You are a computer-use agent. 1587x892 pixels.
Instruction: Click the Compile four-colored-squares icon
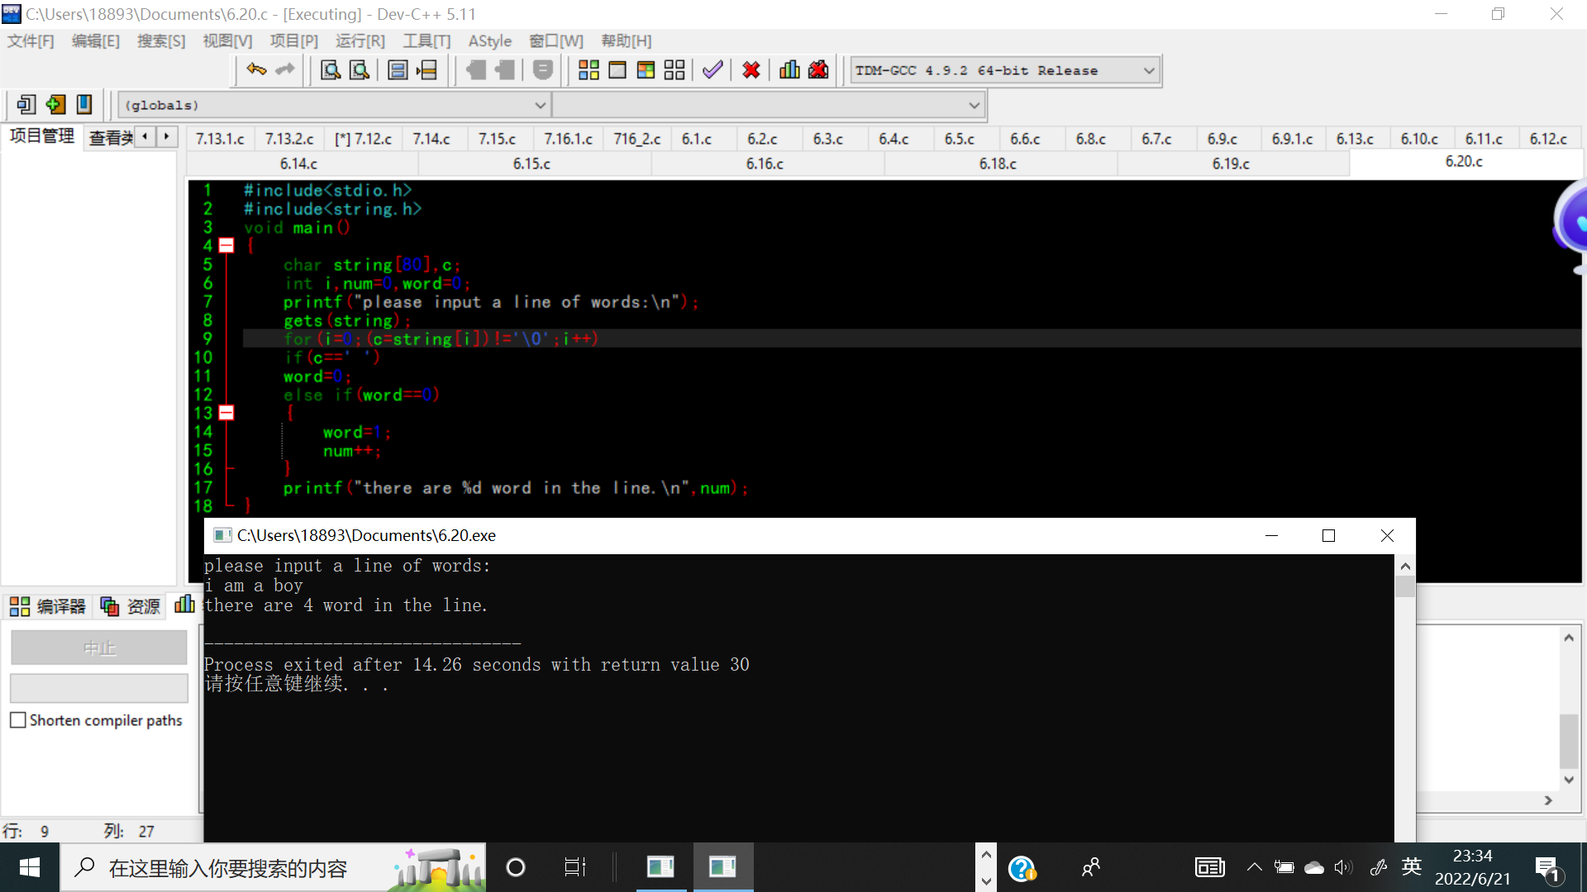(589, 70)
